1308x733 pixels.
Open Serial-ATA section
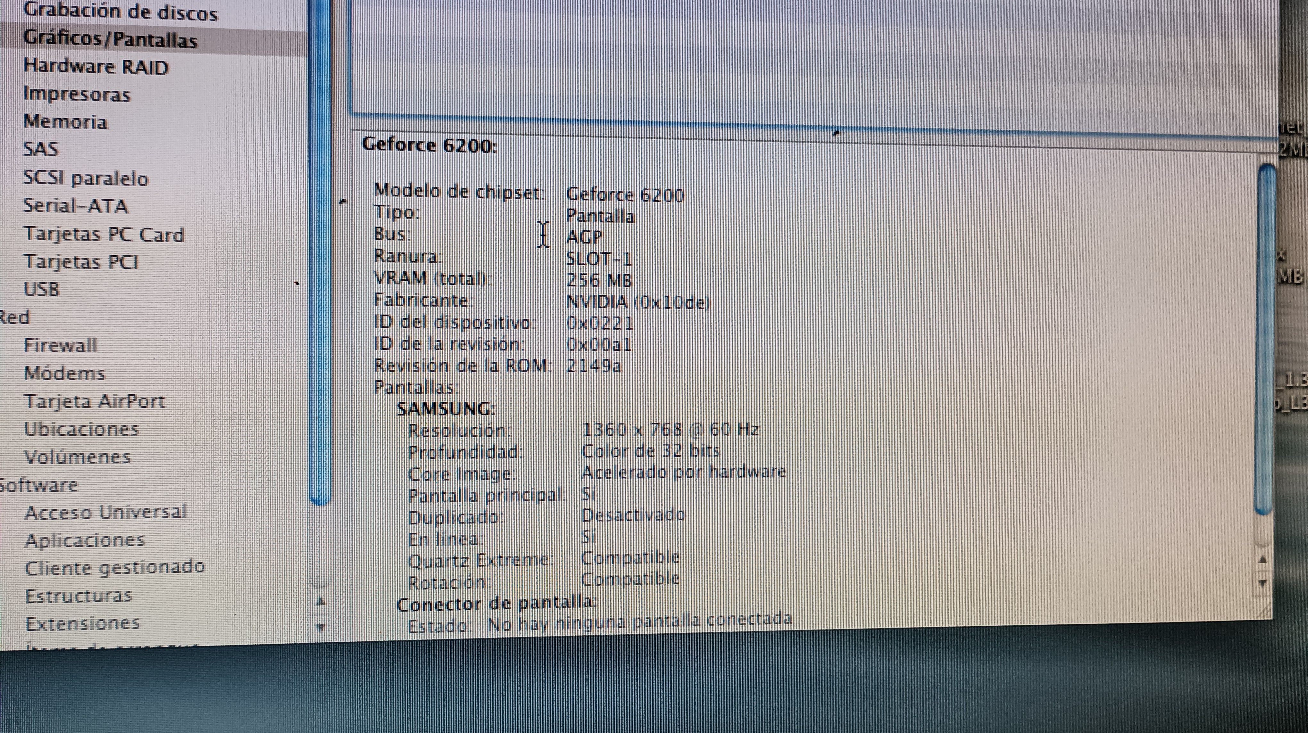(x=76, y=206)
